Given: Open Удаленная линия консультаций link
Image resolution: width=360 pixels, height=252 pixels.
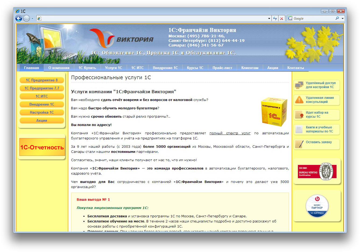Looking at the screenshot, I should point(320,100).
